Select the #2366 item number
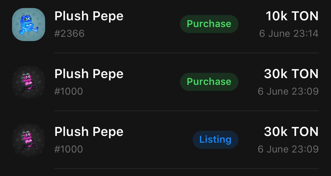Viewport: 331px width, 176px height. pos(69,34)
